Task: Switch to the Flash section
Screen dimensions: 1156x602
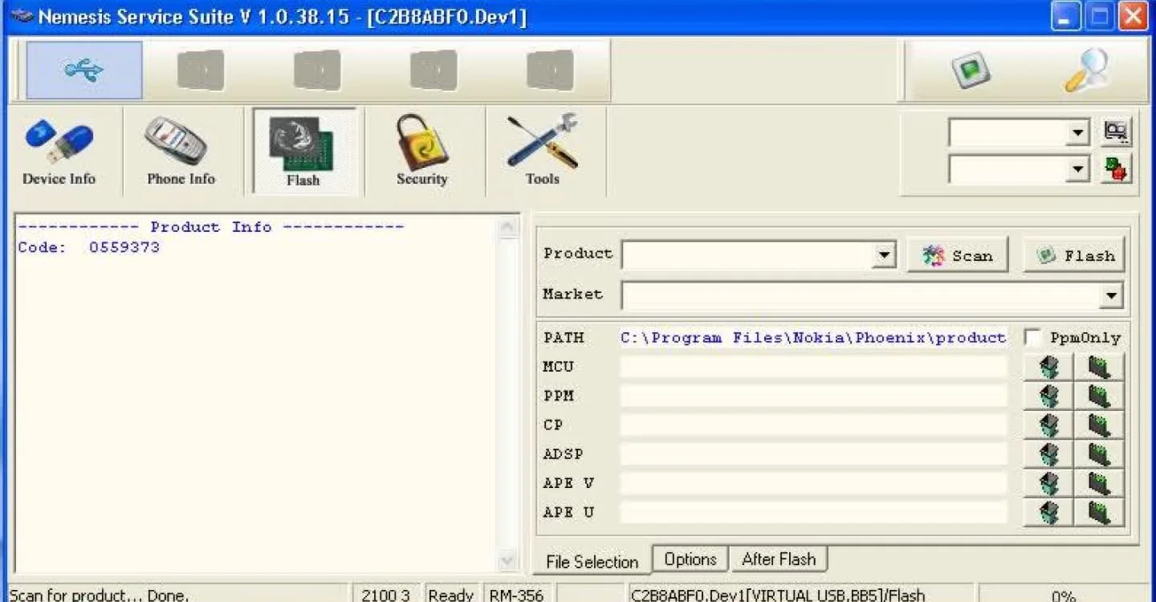Action: point(303,153)
